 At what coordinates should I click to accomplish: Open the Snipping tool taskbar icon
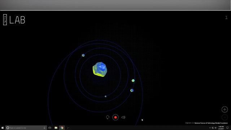(x=68, y=128)
